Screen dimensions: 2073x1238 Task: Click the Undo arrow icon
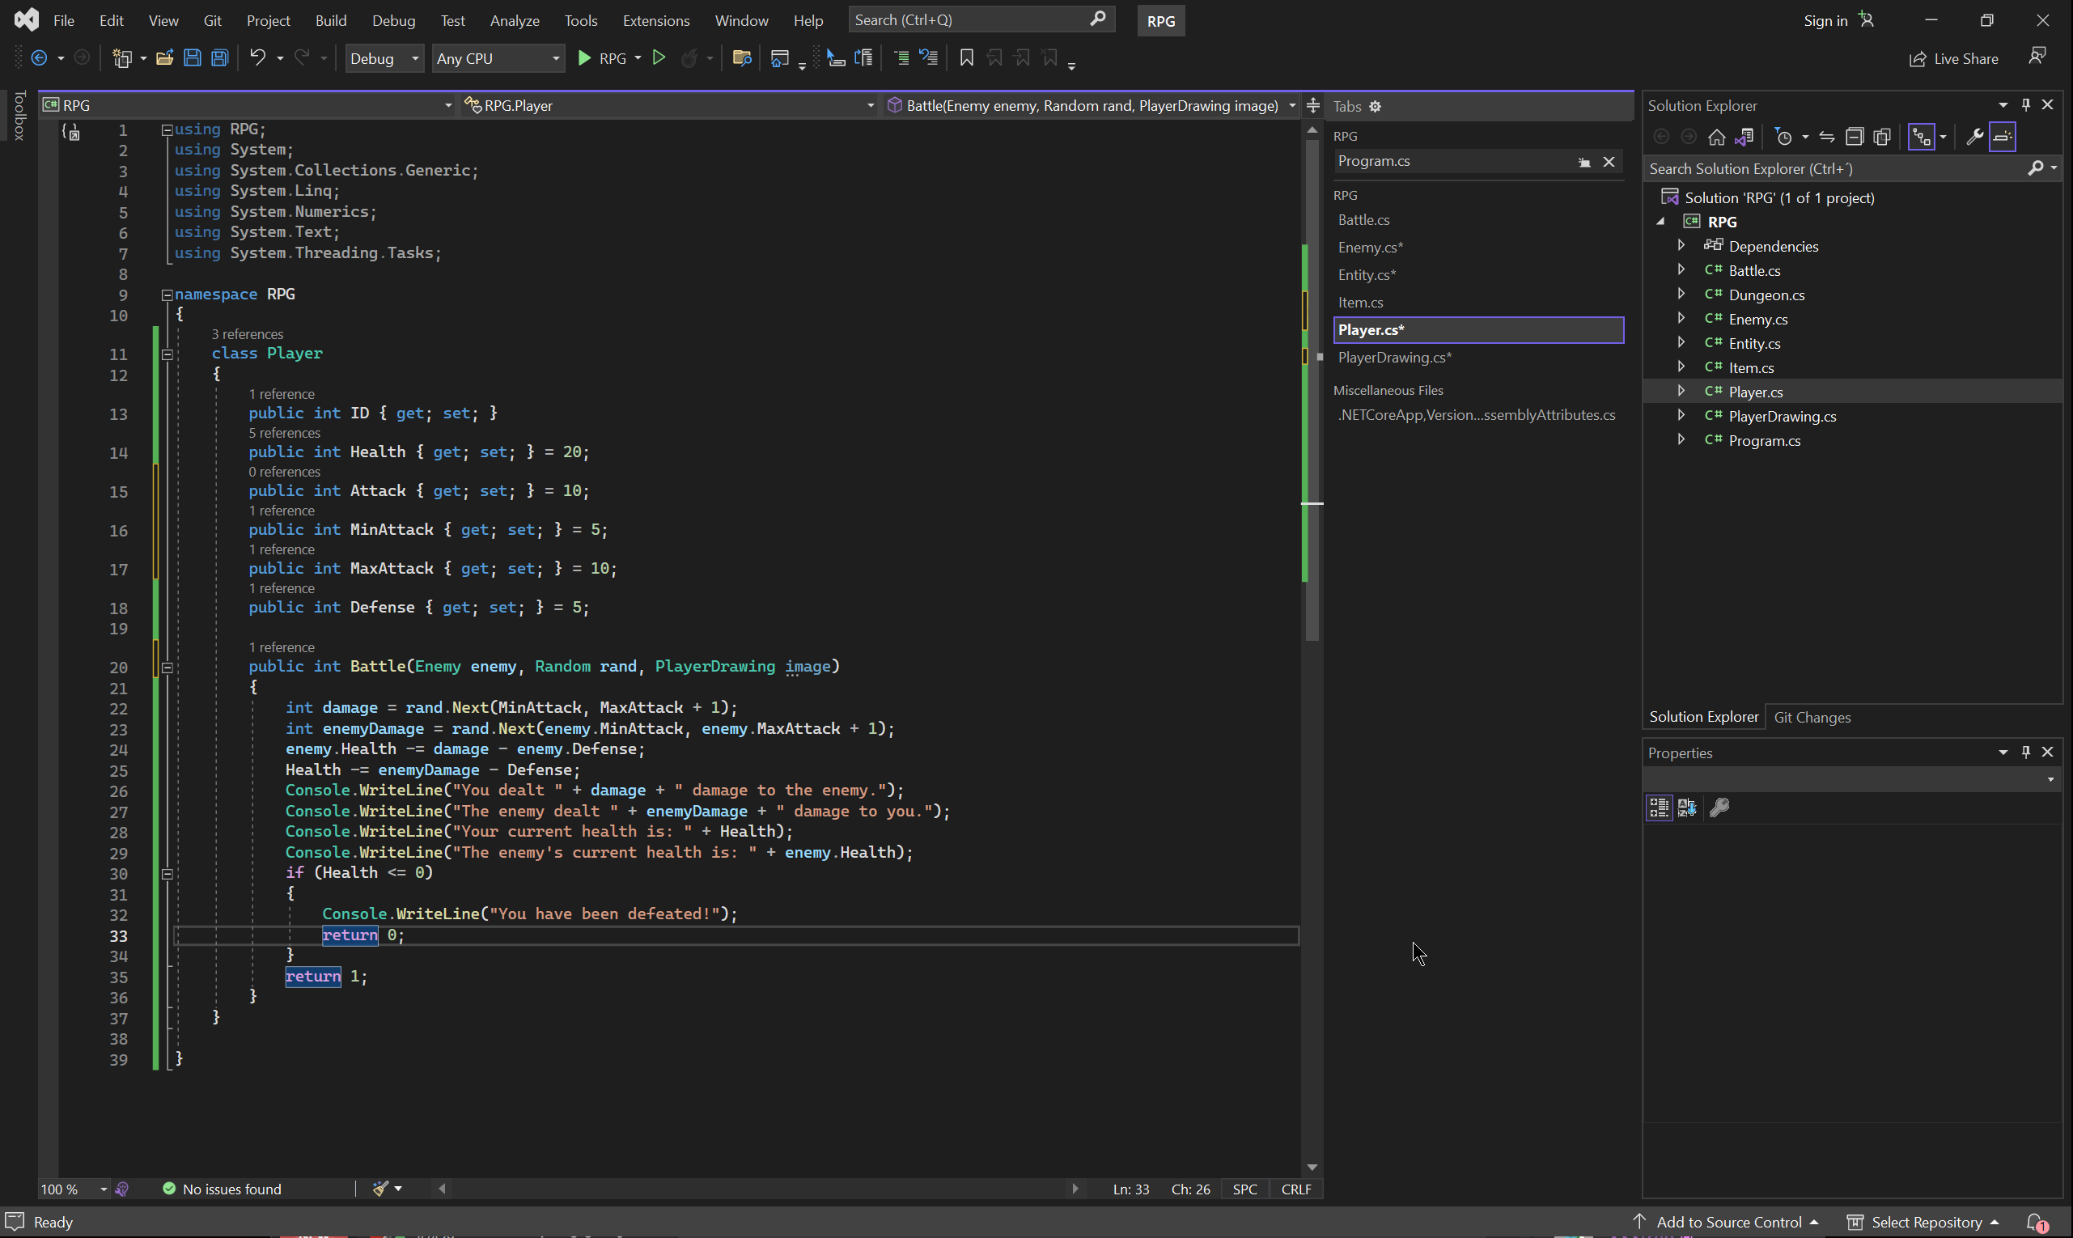click(258, 58)
